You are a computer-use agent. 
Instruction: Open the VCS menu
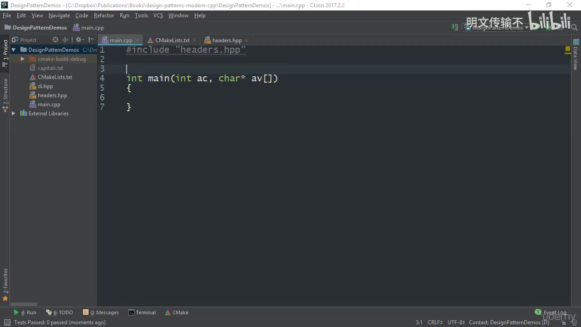tap(158, 15)
